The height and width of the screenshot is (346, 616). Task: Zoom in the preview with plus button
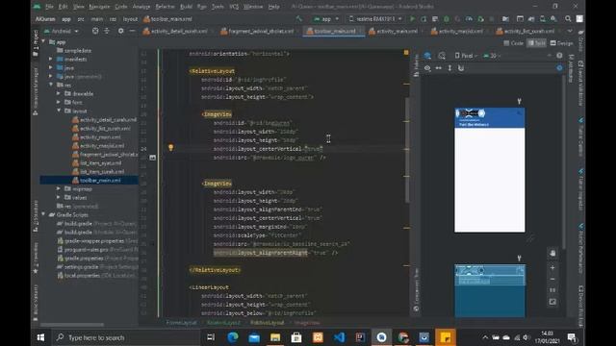pos(552,267)
